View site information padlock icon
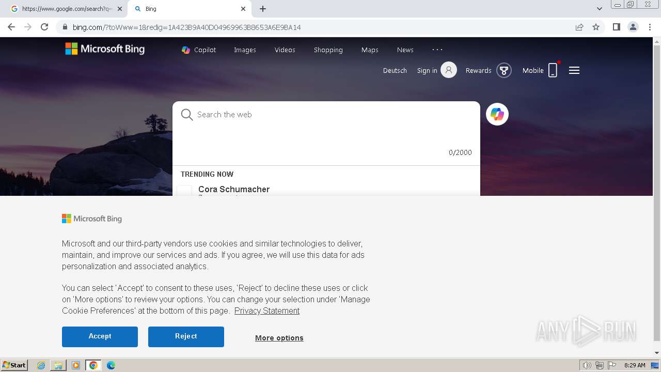This screenshot has width=661, height=372. [65, 27]
